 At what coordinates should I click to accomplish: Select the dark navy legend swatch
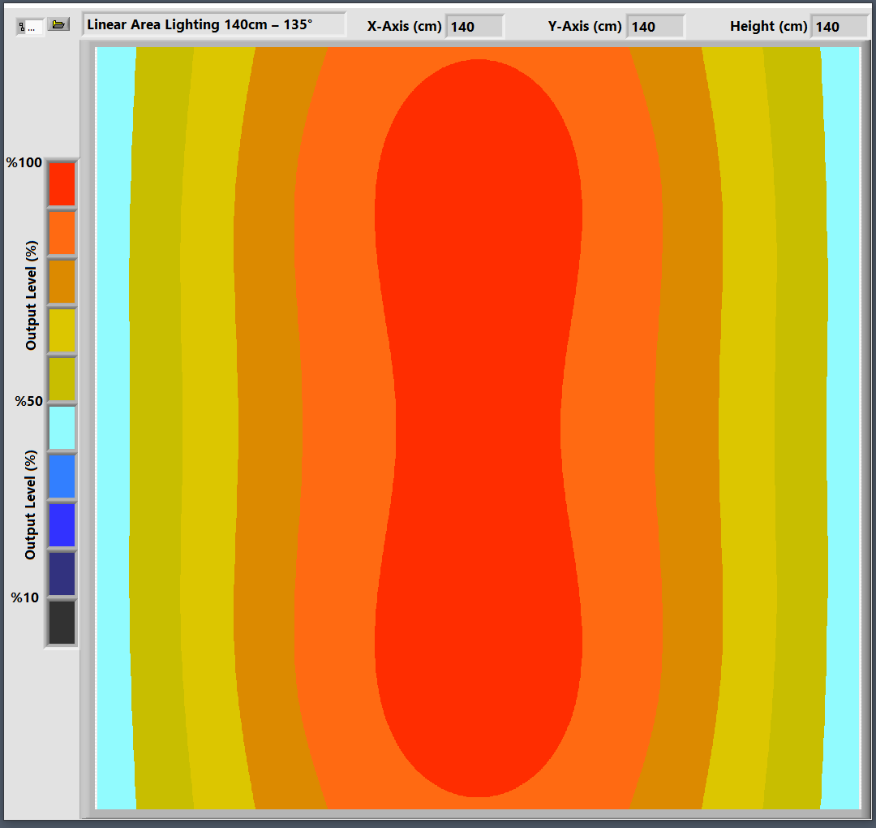62,574
